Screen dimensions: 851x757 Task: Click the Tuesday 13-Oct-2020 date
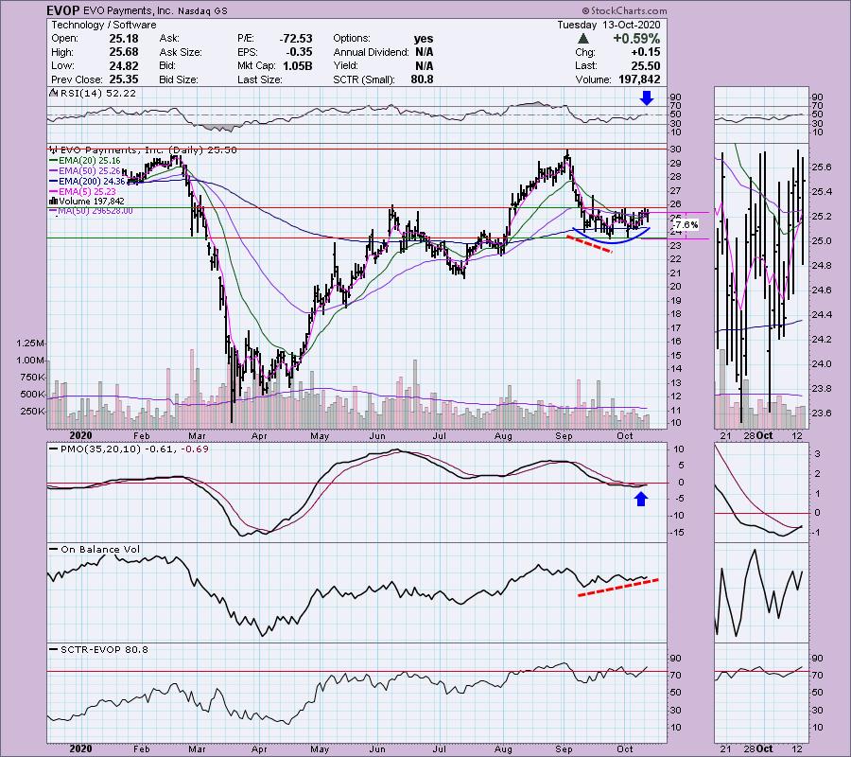(x=608, y=25)
